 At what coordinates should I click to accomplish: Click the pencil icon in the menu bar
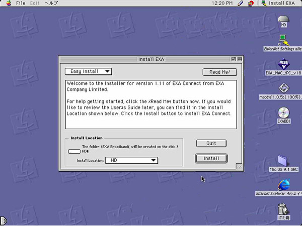241,4
